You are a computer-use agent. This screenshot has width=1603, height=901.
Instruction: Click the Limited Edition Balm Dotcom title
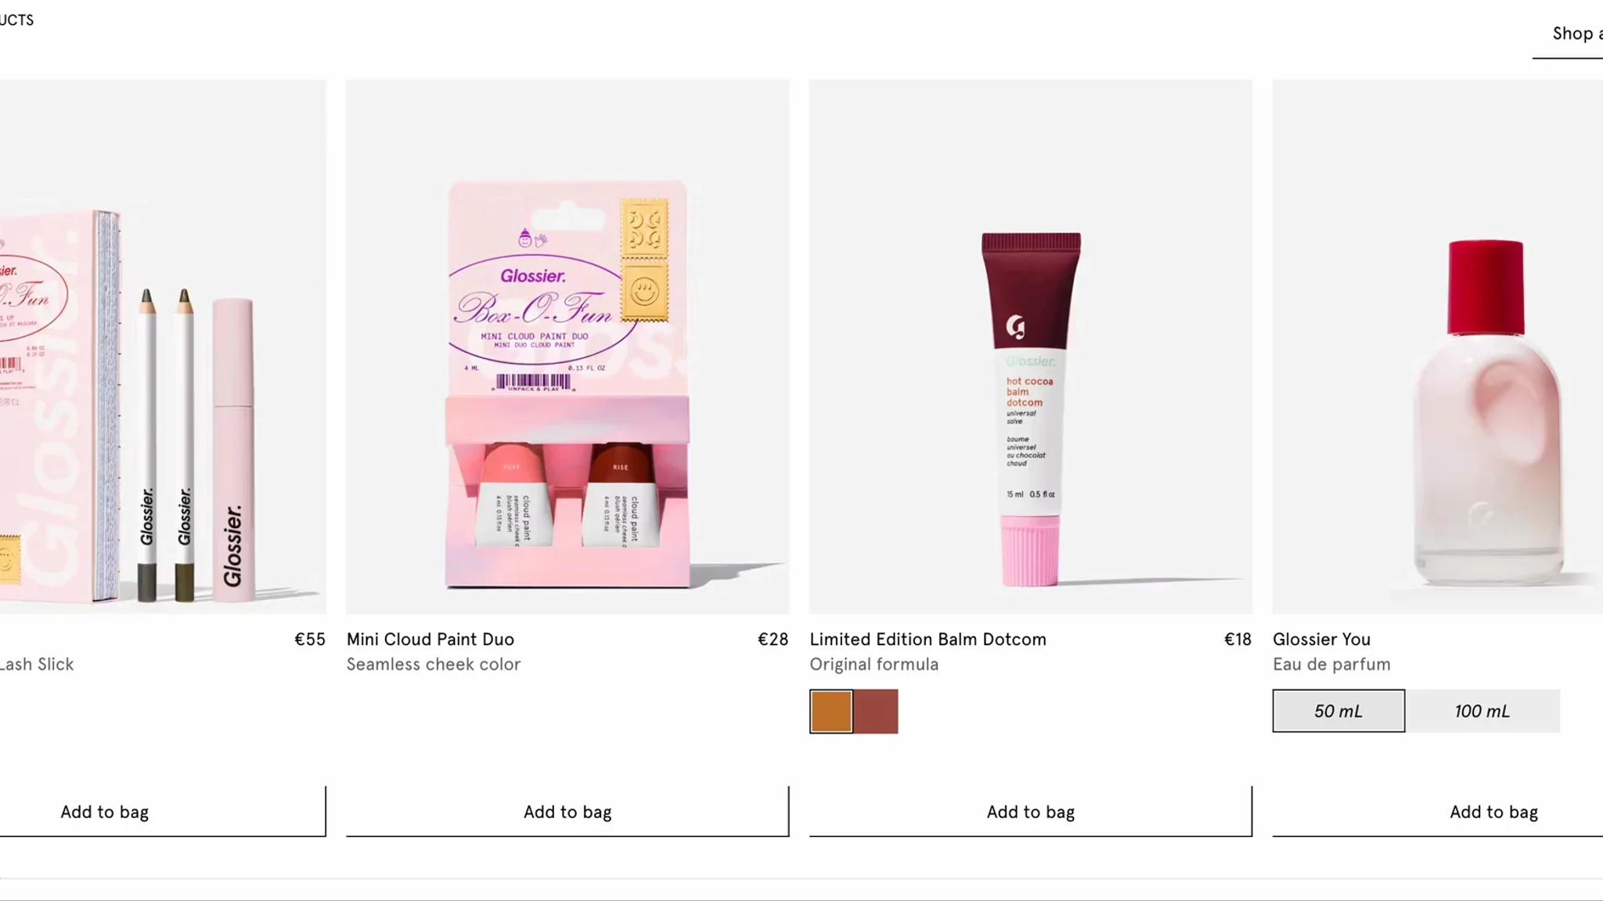[x=928, y=639]
